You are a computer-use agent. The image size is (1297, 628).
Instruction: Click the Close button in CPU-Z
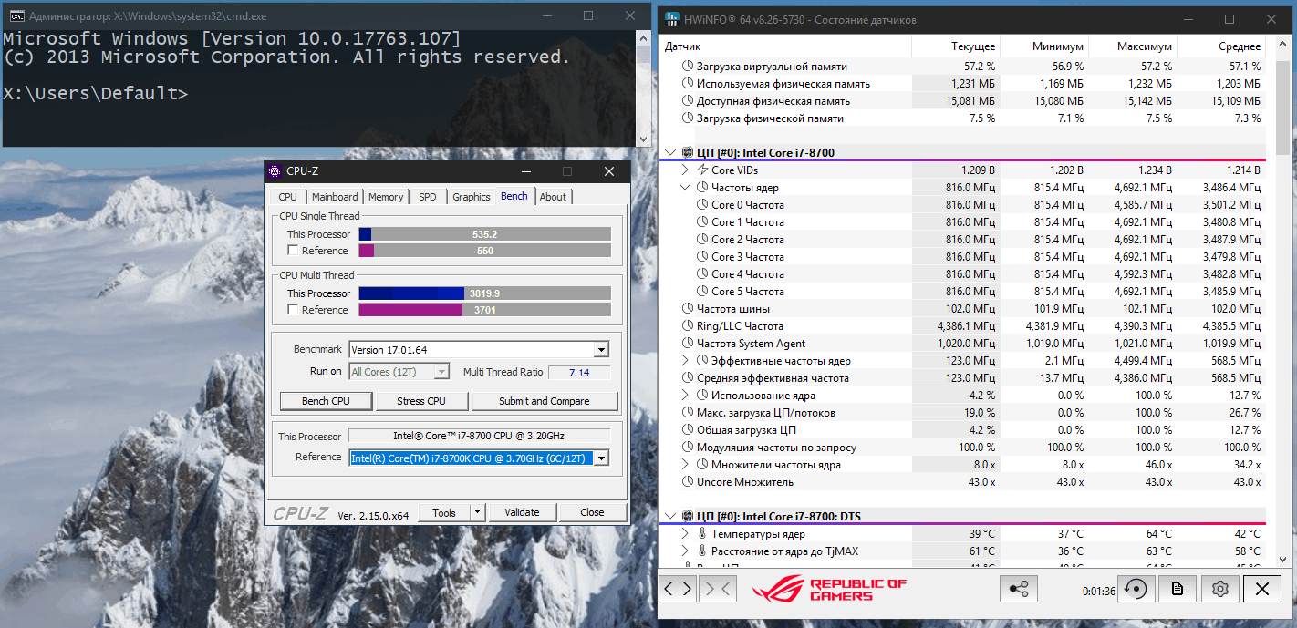coord(592,512)
